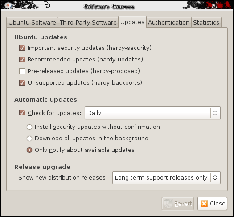The image size is (234, 217).
Task: Open the Daily update frequency dropdown
Action: [x=152, y=113]
